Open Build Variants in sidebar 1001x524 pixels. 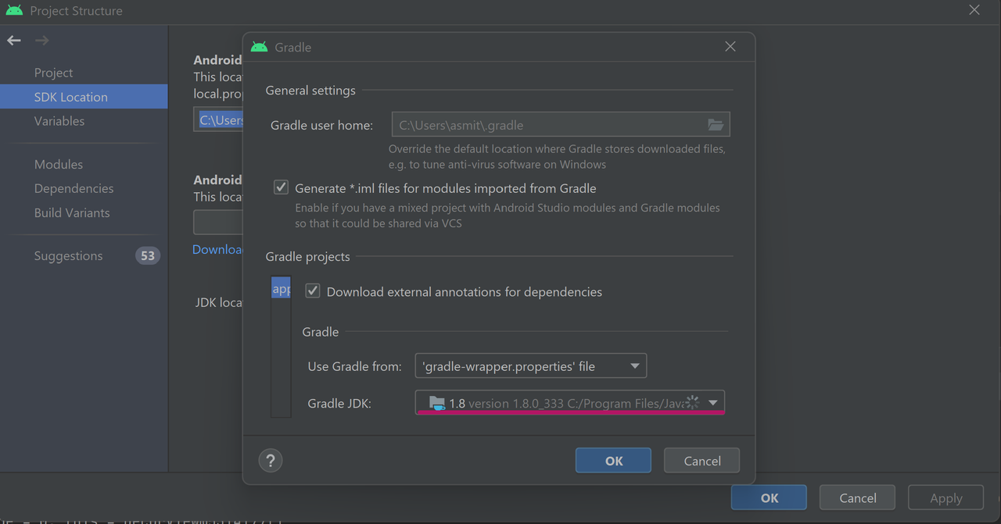(x=71, y=212)
